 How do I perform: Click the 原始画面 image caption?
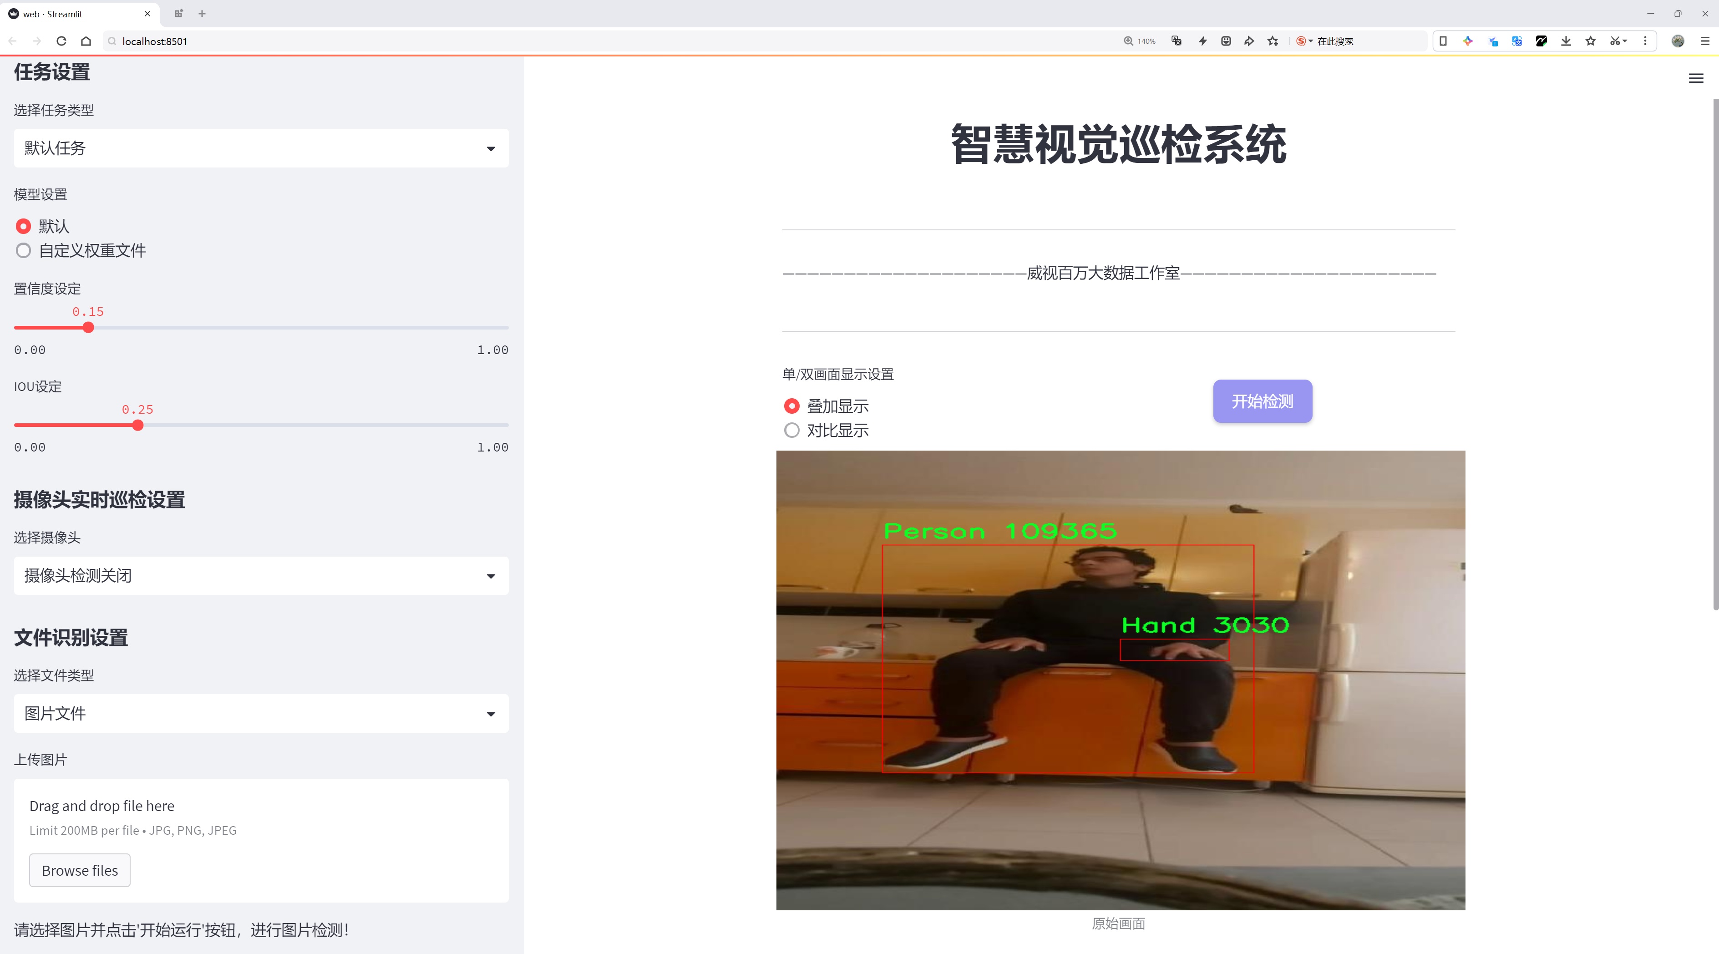click(1118, 924)
